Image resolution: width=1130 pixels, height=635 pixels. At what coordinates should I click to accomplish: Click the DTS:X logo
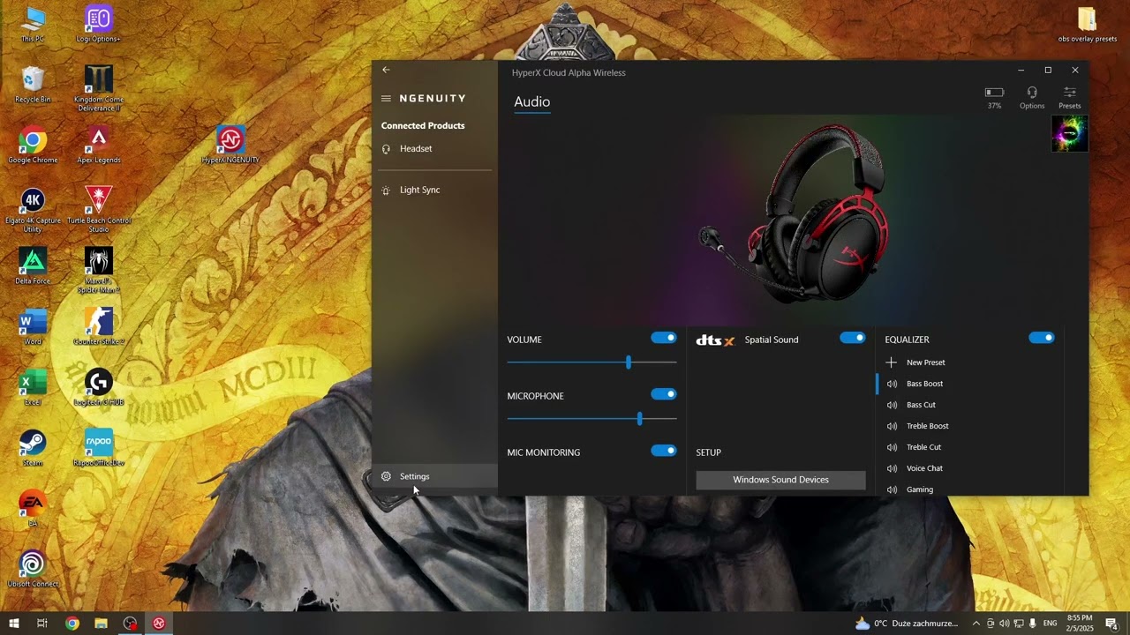[x=715, y=340]
